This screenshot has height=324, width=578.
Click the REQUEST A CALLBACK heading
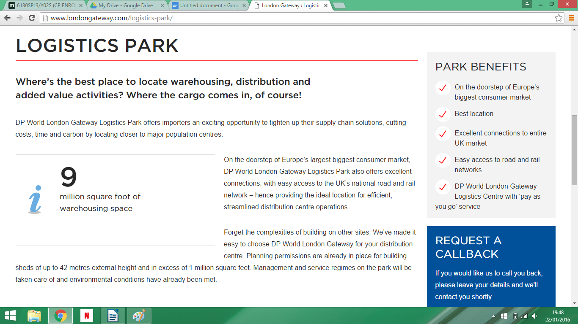(x=468, y=247)
